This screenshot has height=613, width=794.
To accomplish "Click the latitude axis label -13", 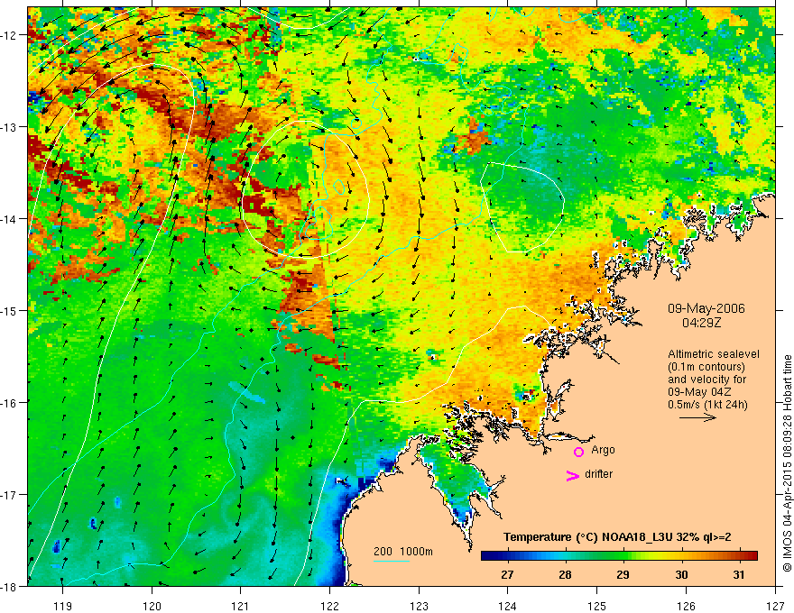I will pyautogui.click(x=9, y=127).
